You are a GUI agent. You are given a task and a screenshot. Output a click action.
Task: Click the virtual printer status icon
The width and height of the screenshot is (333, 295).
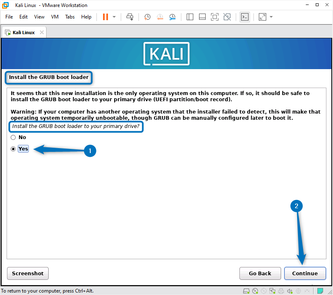(281, 290)
